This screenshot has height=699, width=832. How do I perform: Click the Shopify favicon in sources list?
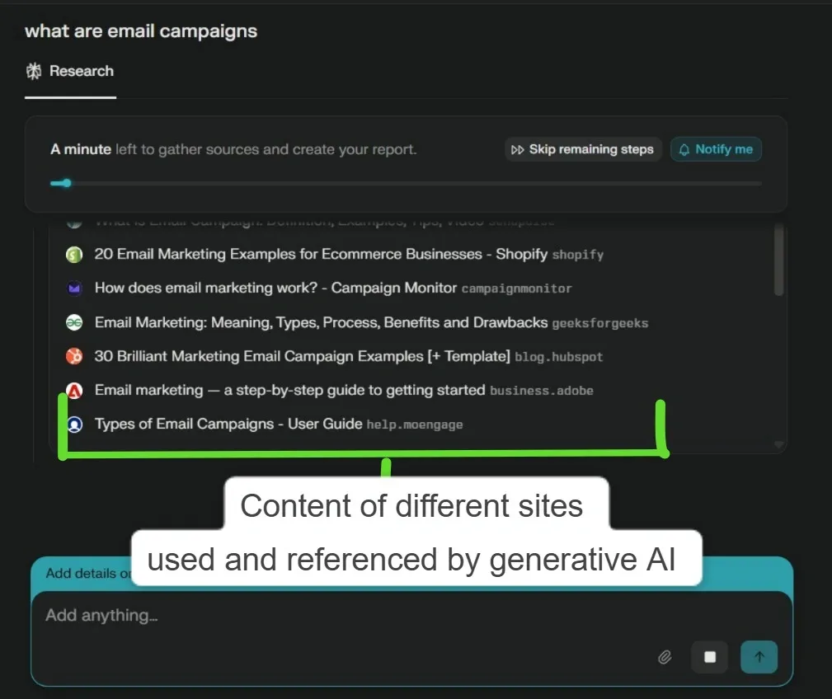pyautogui.click(x=74, y=255)
